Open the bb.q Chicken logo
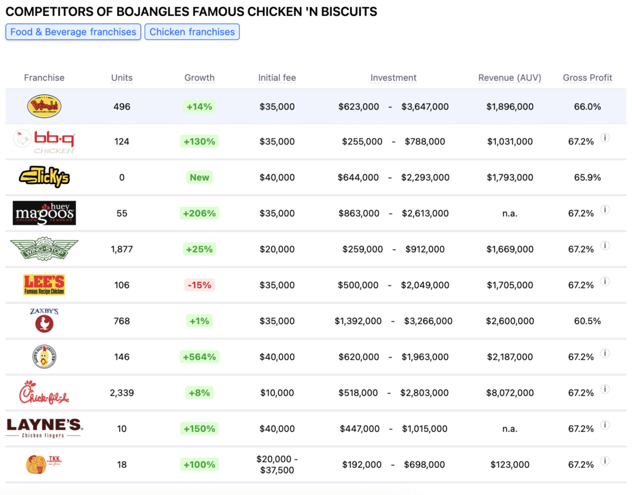The width and height of the screenshot is (632, 495). (x=44, y=141)
